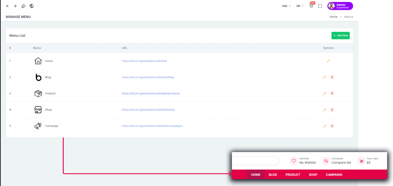Toggle fullscreen mode icon
The image size is (393, 186).
[x=320, y=6]
